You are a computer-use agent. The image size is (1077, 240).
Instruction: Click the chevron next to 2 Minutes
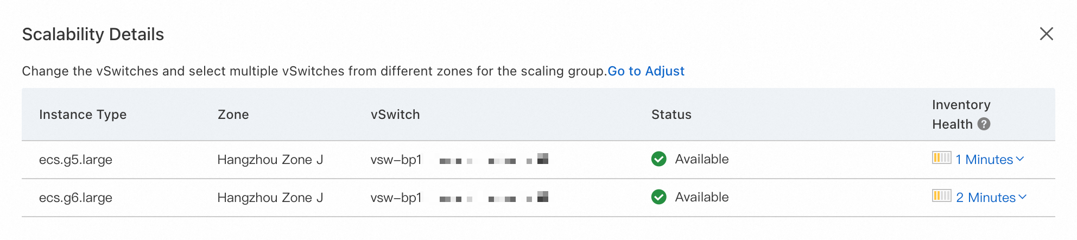[x=1023, y=197]
